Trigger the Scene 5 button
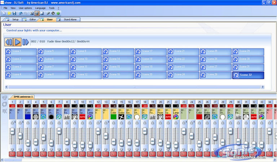Viewport: 277px width, 162px height. pos(53,52)
